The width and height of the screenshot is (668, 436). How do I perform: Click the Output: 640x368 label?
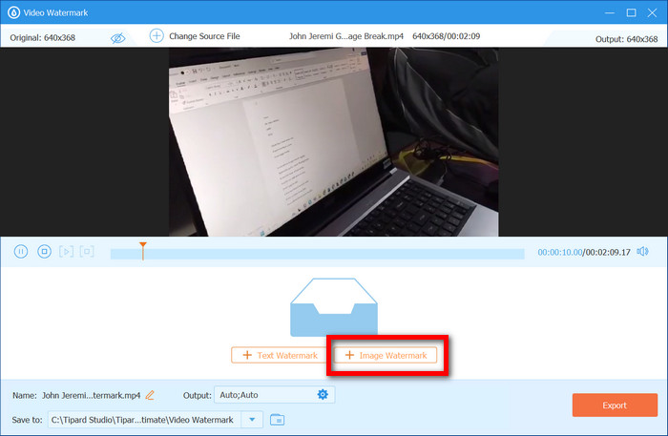(x=626, y=39)
